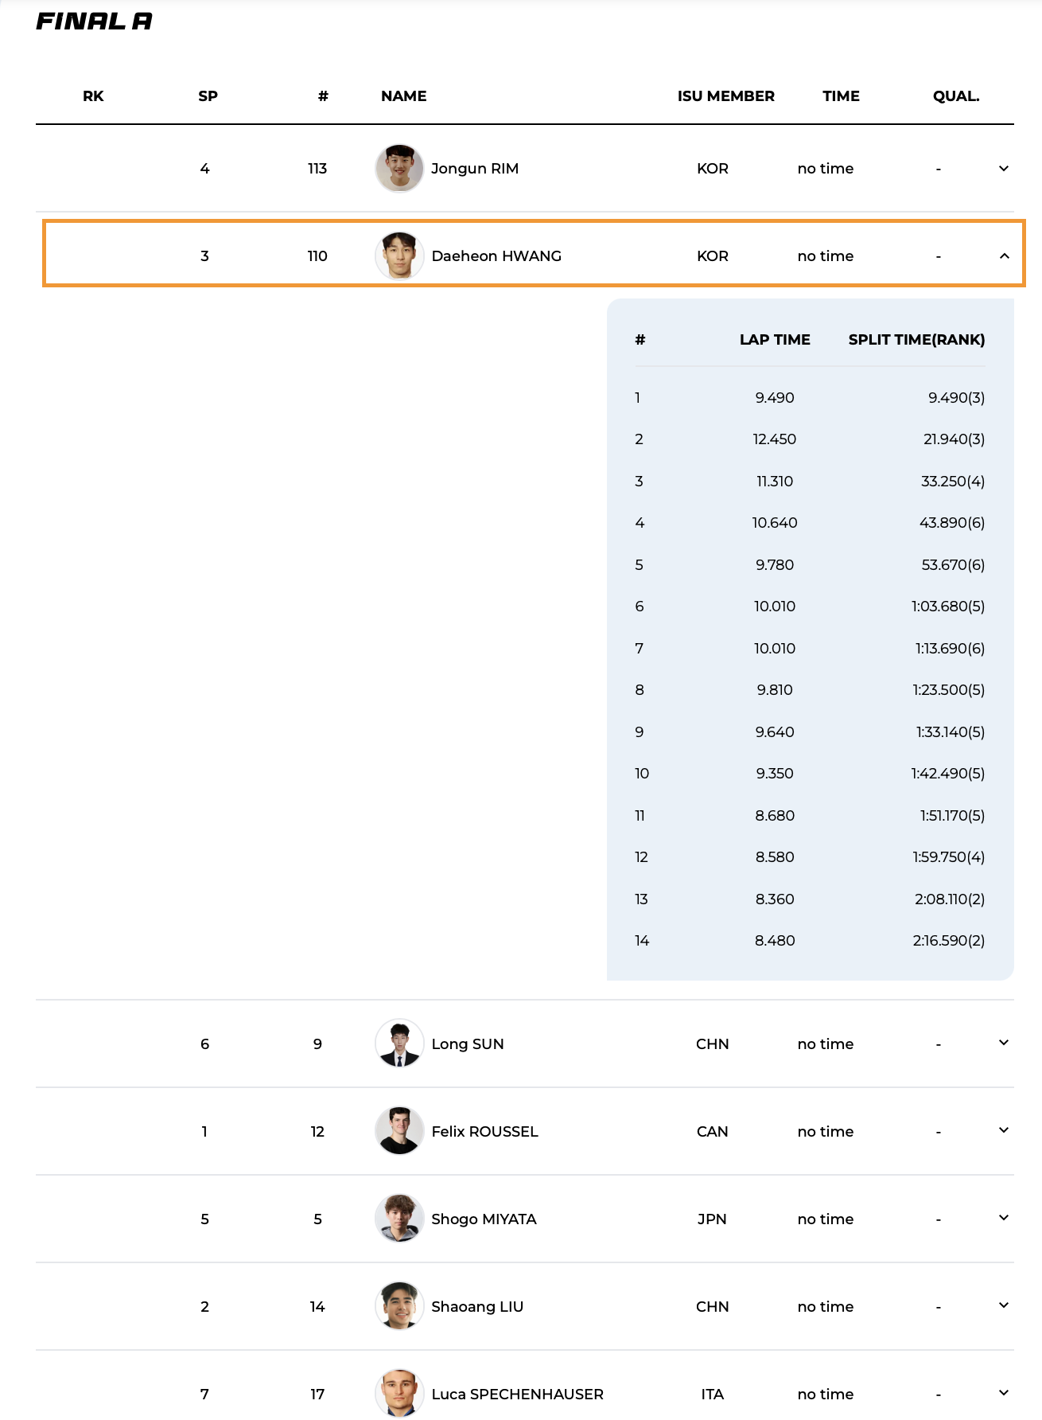Click Jongun RIM's profile photo
This screenshot has height=1420, width=1042.
(399, 169)
